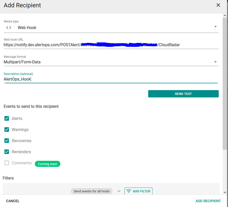Click the Web Hook code brackets icon
Viewport: 228px width, 207px height.
(9, 28)
